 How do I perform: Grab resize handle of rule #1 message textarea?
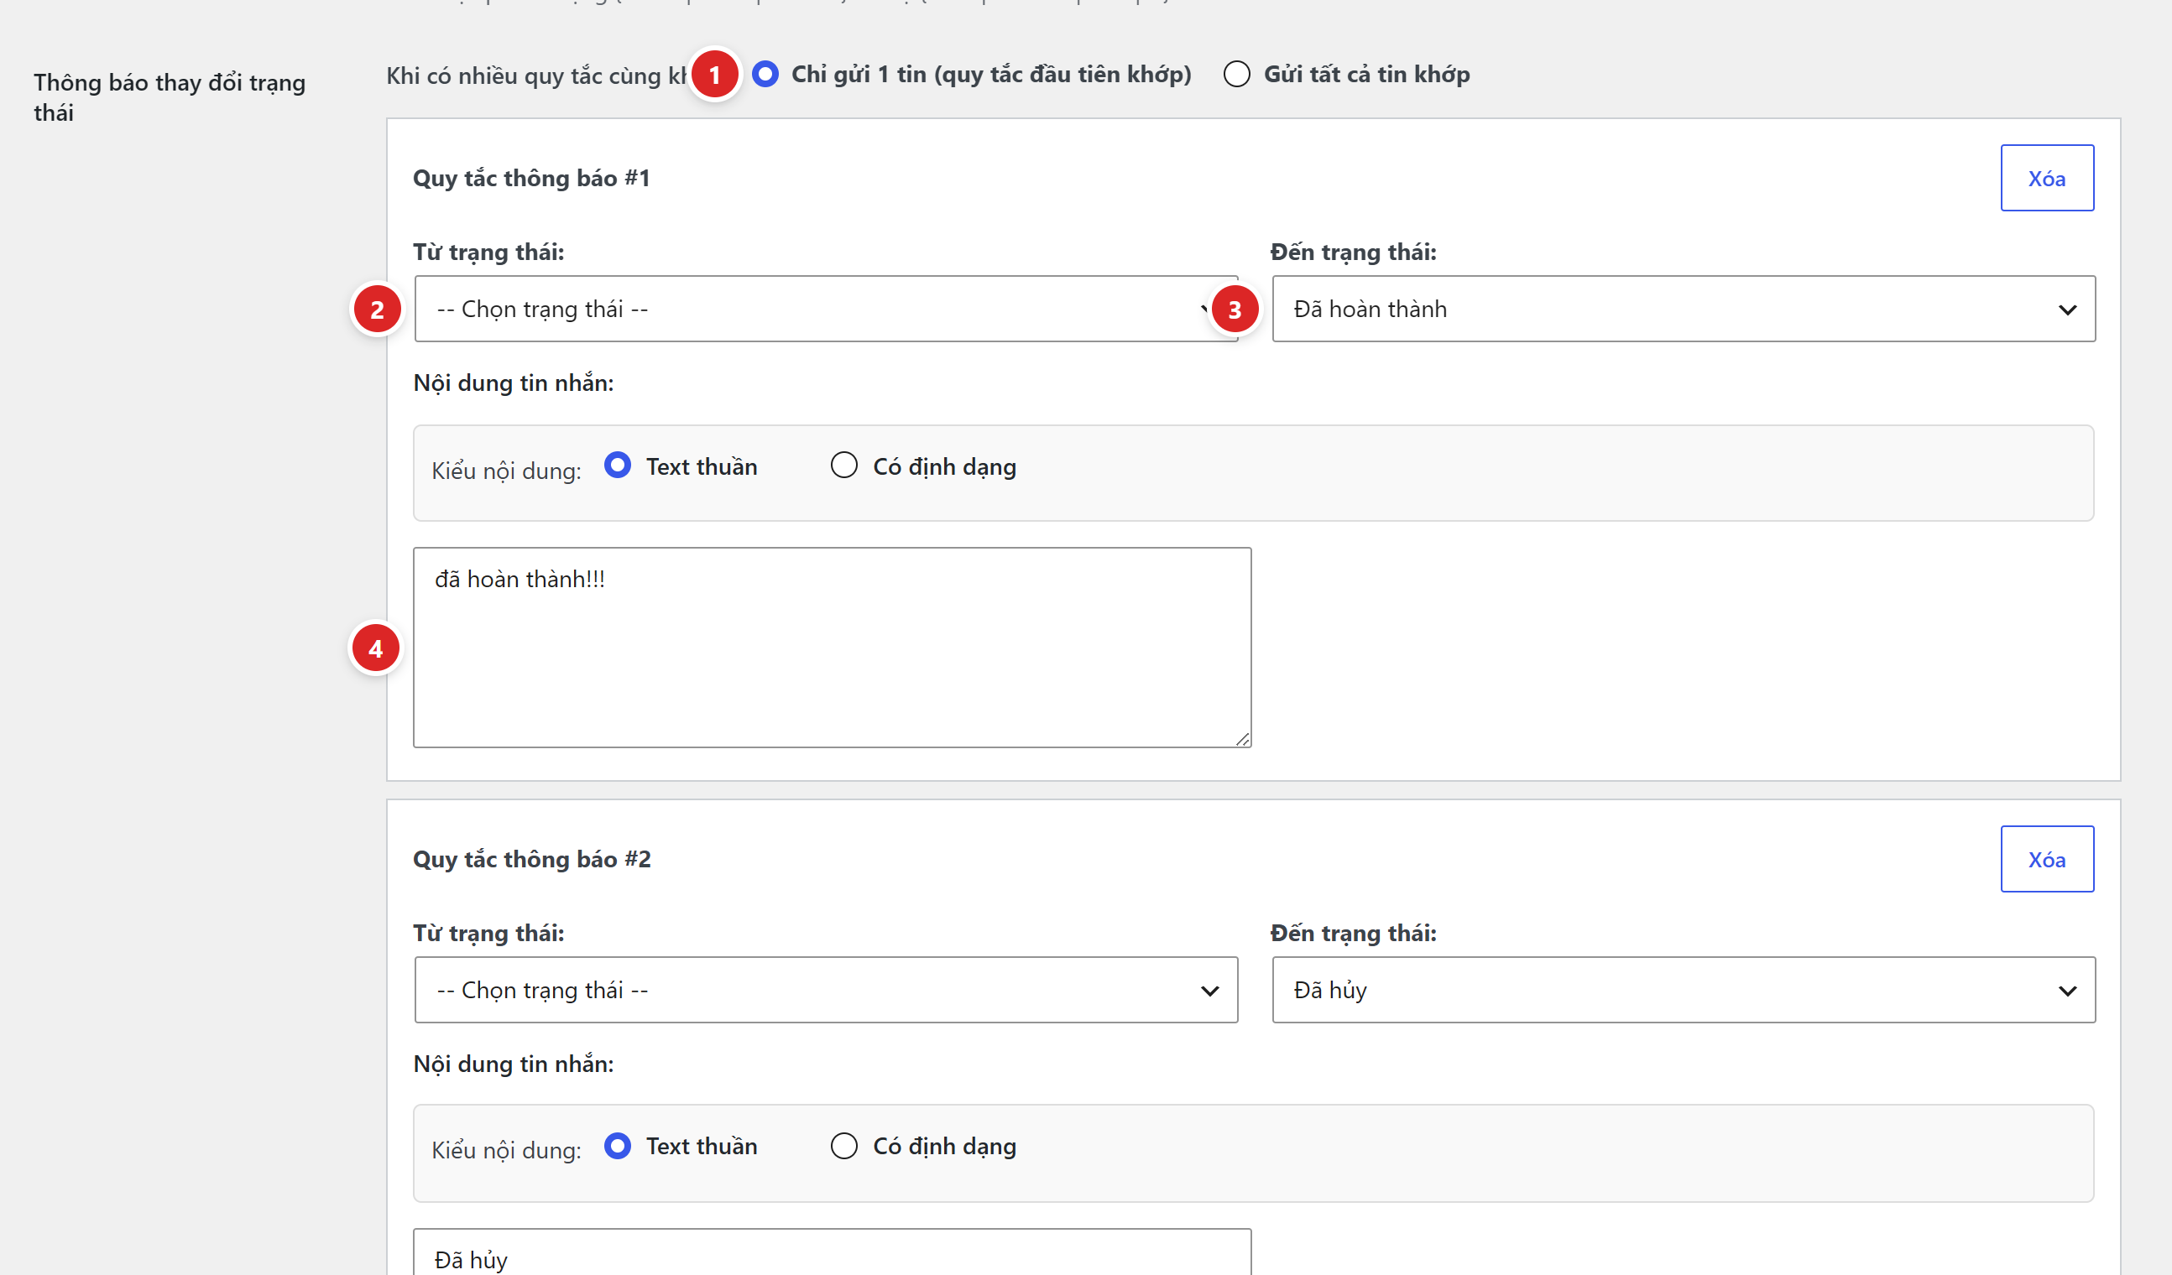pyautogui.click(x=1242, y=739)
